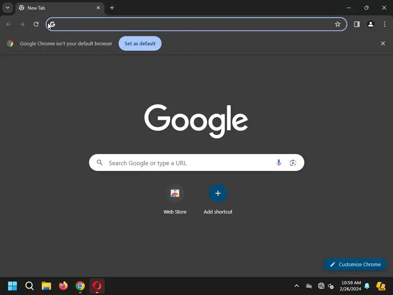Click the Chrome logo in the infobar
The height and width of the screenshot is (295, 393).
10,43
